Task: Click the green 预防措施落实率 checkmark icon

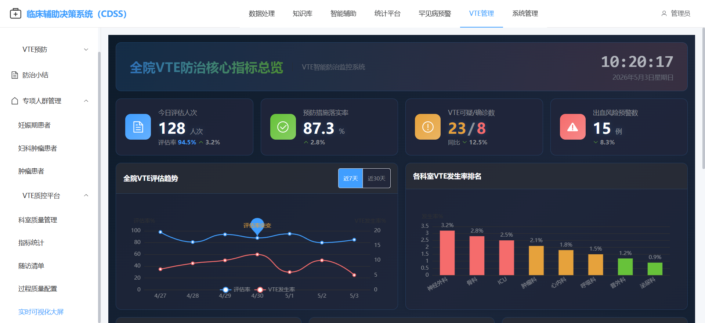Action: pyautogui.click(x=283, y=127)
